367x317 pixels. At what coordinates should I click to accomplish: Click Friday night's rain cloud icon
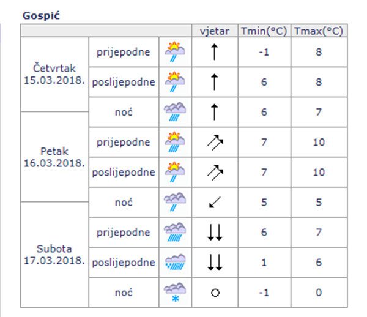(x=175, y=203)
